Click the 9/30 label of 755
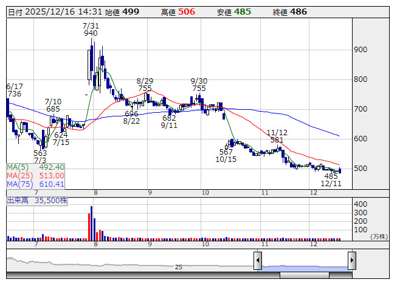397x285 pixels. (199, 84)
